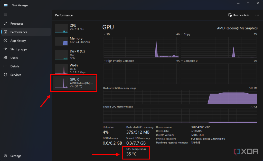
Task: Click the App history clock icon
Action: point(5,41)
